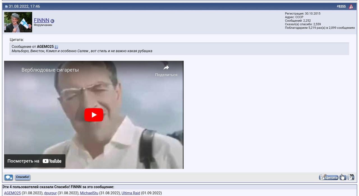
Task: Click the quick reply icon beside Цитата
Action: point(343,177)
